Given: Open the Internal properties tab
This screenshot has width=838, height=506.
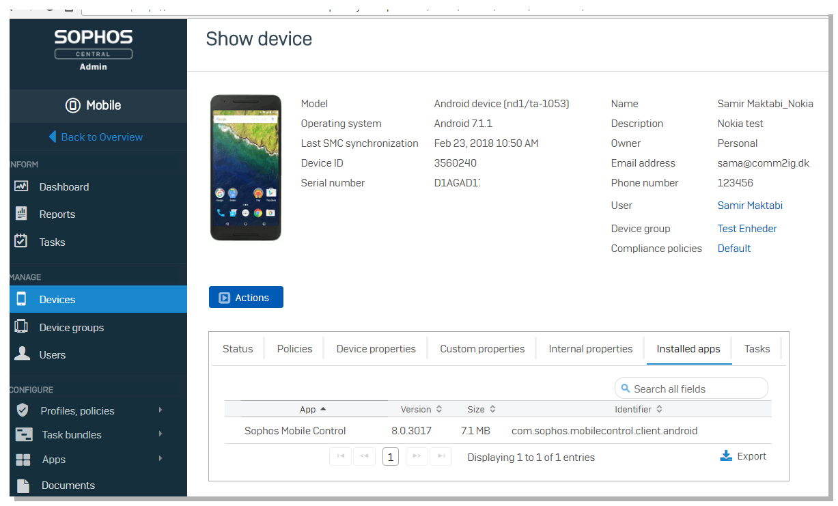Looking at the screenshot, I should pos(591,349).
